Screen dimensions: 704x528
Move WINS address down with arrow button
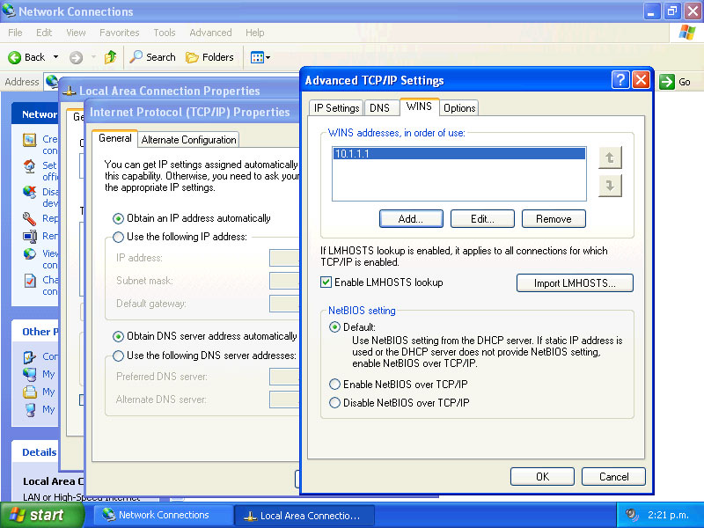pos(610,186)
